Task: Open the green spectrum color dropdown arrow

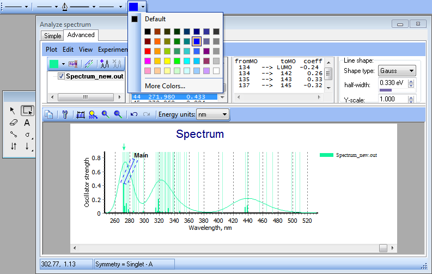Action: [x=63, y=64]
